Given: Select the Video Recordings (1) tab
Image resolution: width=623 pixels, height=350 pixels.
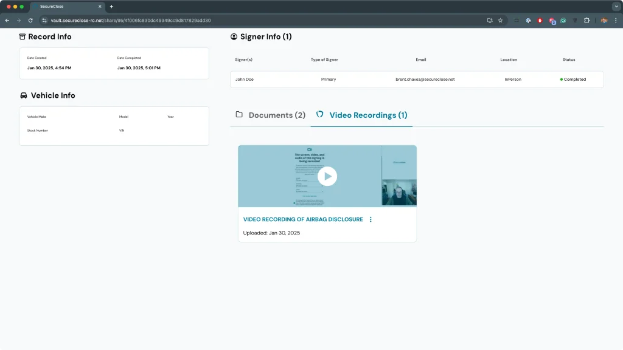Looking at the screenshot, I should pyautogui.click(x=361, y=115).
